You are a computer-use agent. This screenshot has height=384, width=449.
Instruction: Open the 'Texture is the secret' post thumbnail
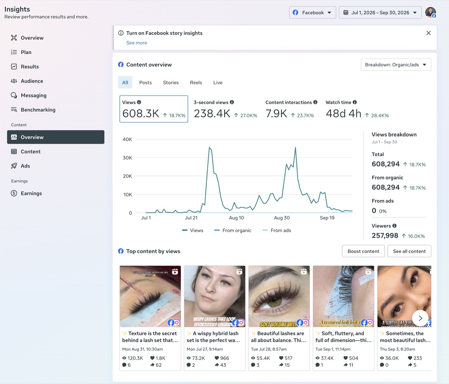[150, 296]
